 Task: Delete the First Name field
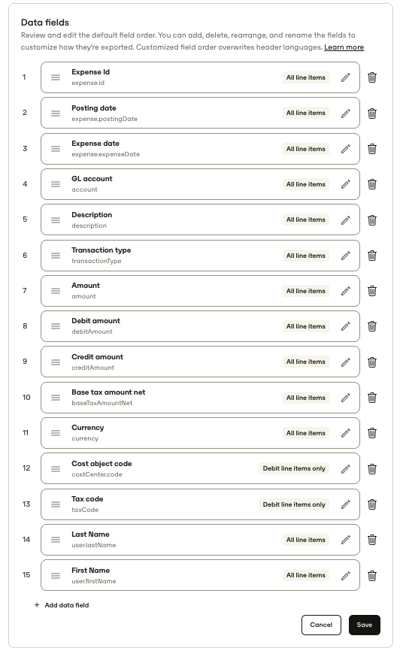pyautogui.click(x=372, y=576)
